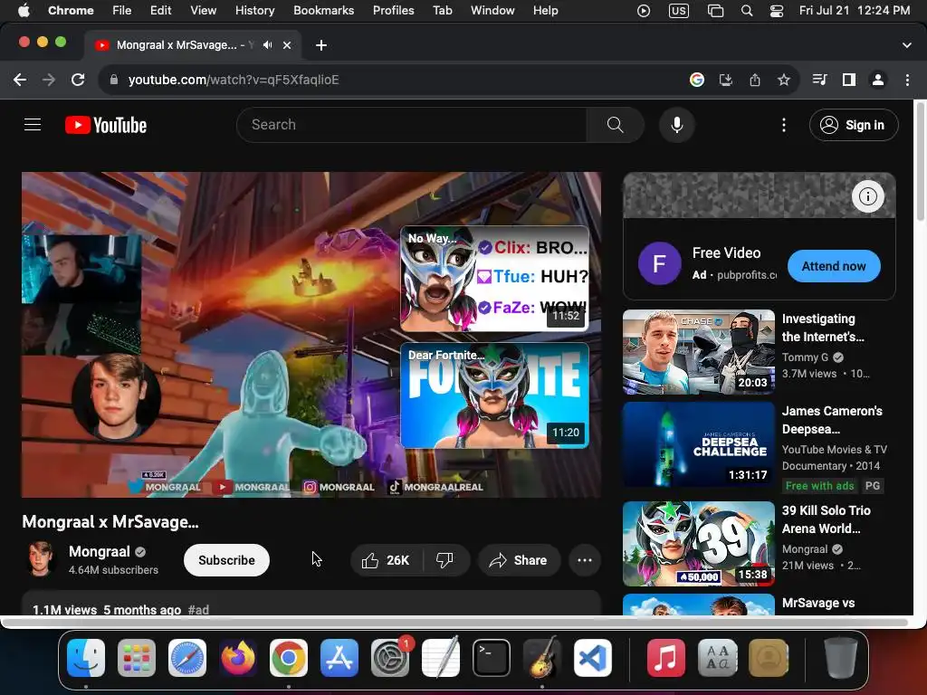This screenshot has height=695, width=927.
Task: Open Control Center in menu bar
Action: click(776, 11)
